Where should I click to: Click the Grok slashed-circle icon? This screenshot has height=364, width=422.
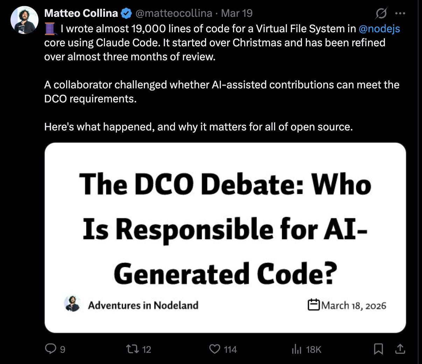click(381, 14)
